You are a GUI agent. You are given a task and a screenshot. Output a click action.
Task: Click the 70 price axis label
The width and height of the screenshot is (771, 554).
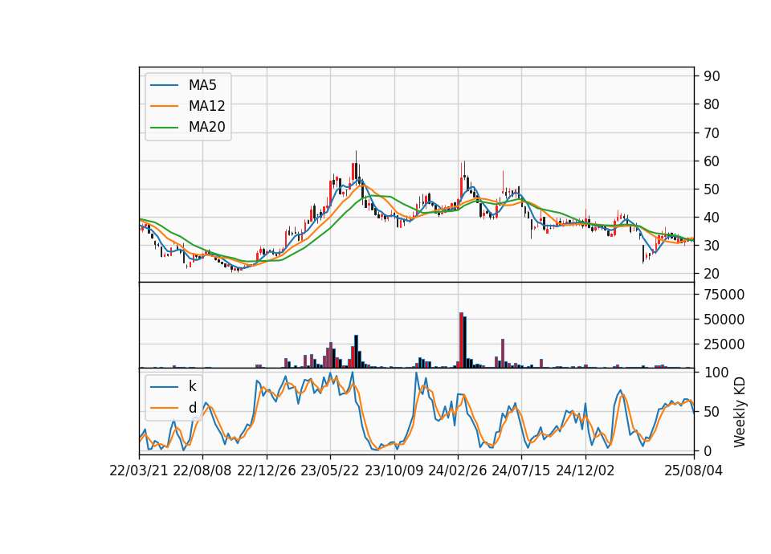point(712,132)
